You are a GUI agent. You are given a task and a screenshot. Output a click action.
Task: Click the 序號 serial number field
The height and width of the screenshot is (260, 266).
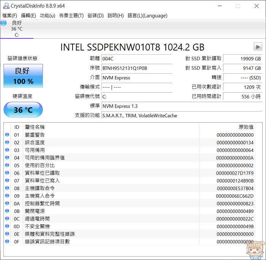click(x=137, y=68)
